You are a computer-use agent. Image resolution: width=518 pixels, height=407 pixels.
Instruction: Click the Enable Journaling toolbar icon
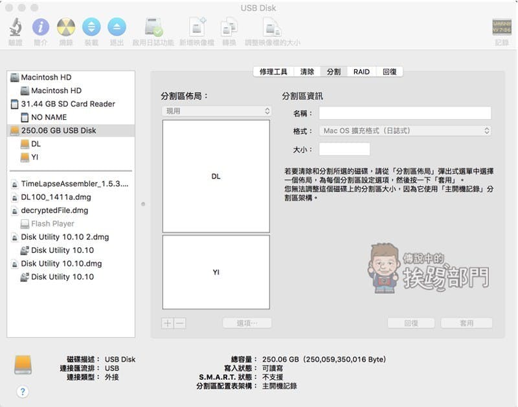[x=153, y=27]
